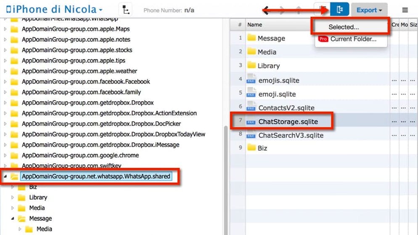The image size is (418, 235).
Task: Click the com.facebook.family folder icon
Action: coord(14,92)
